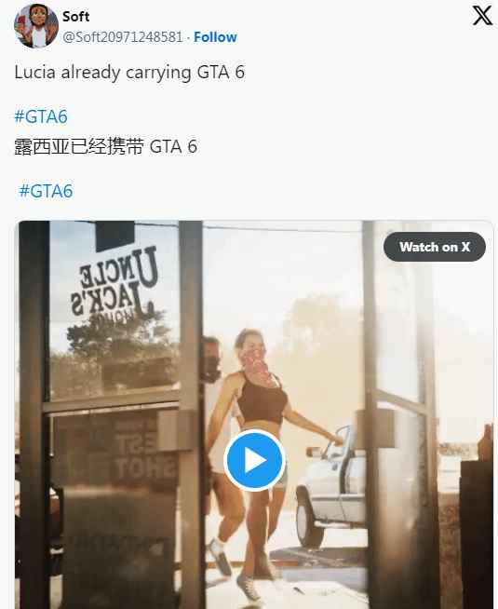Select the "Lucia already carrying GTA 6" text

(x=129, y=73)
